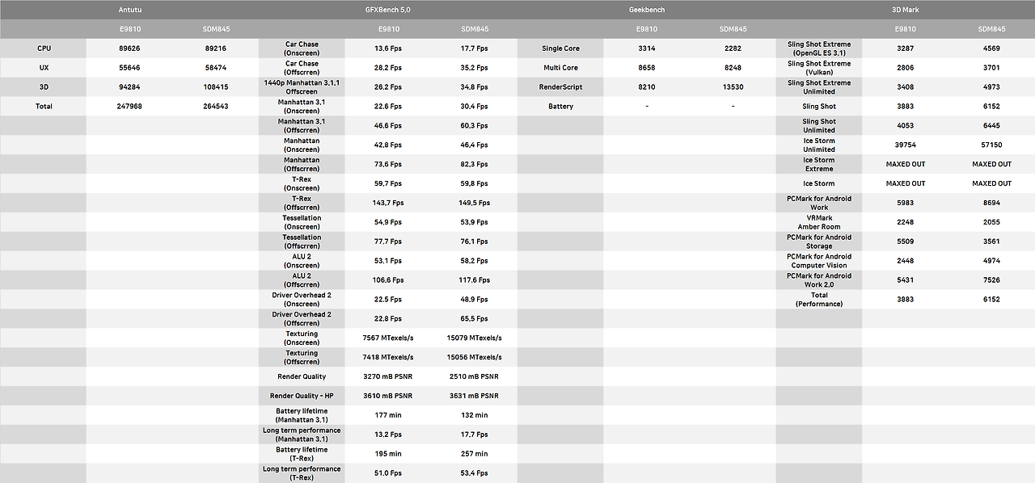1035x483 pixels.
Task: Select the Ice Storm Unlimited score 39754
Action: (x=906, y=145)
